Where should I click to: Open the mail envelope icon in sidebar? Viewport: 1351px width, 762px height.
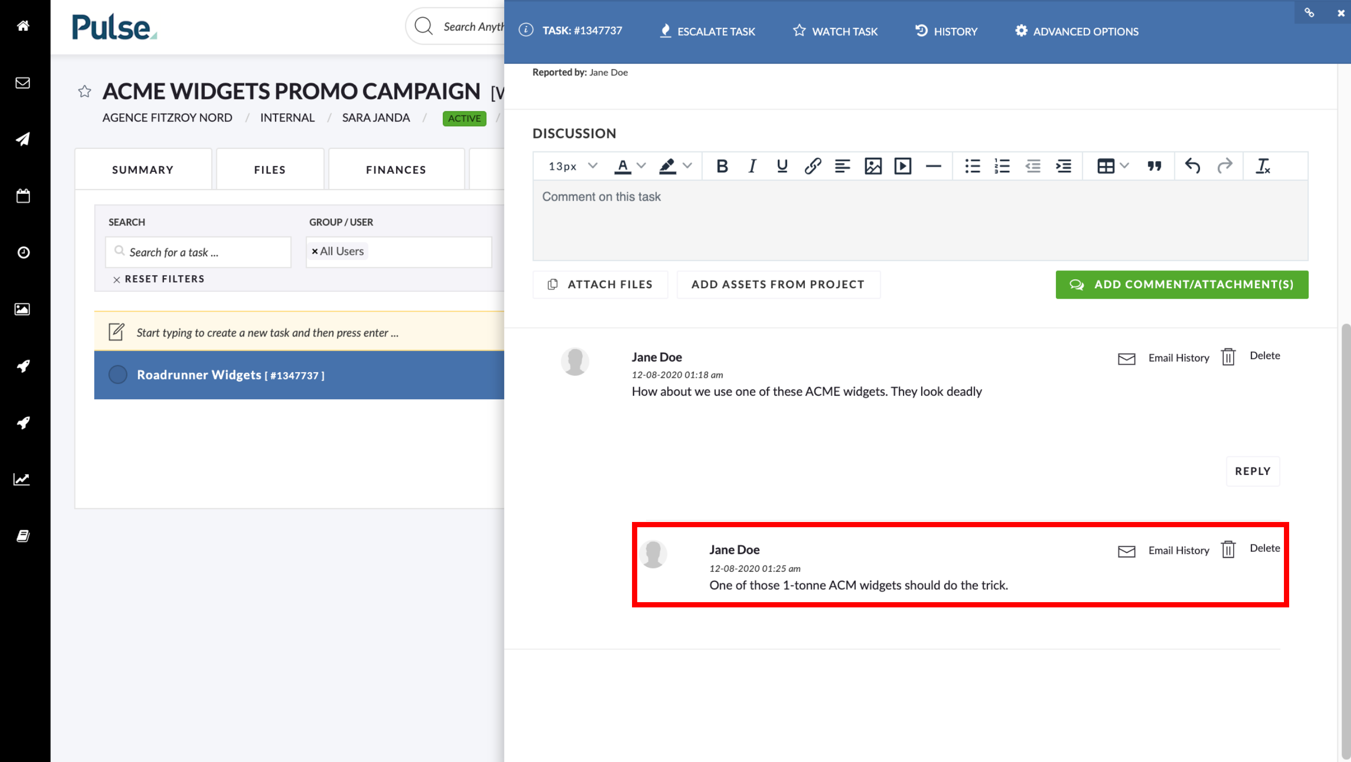(23, 83)
